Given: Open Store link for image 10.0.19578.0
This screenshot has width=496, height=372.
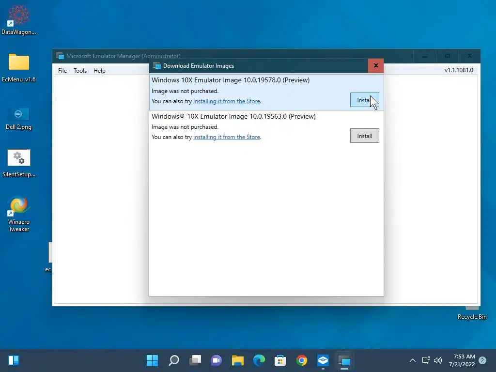Looking at the screenshot, I should pyautogui.click(x=227, y=101).
